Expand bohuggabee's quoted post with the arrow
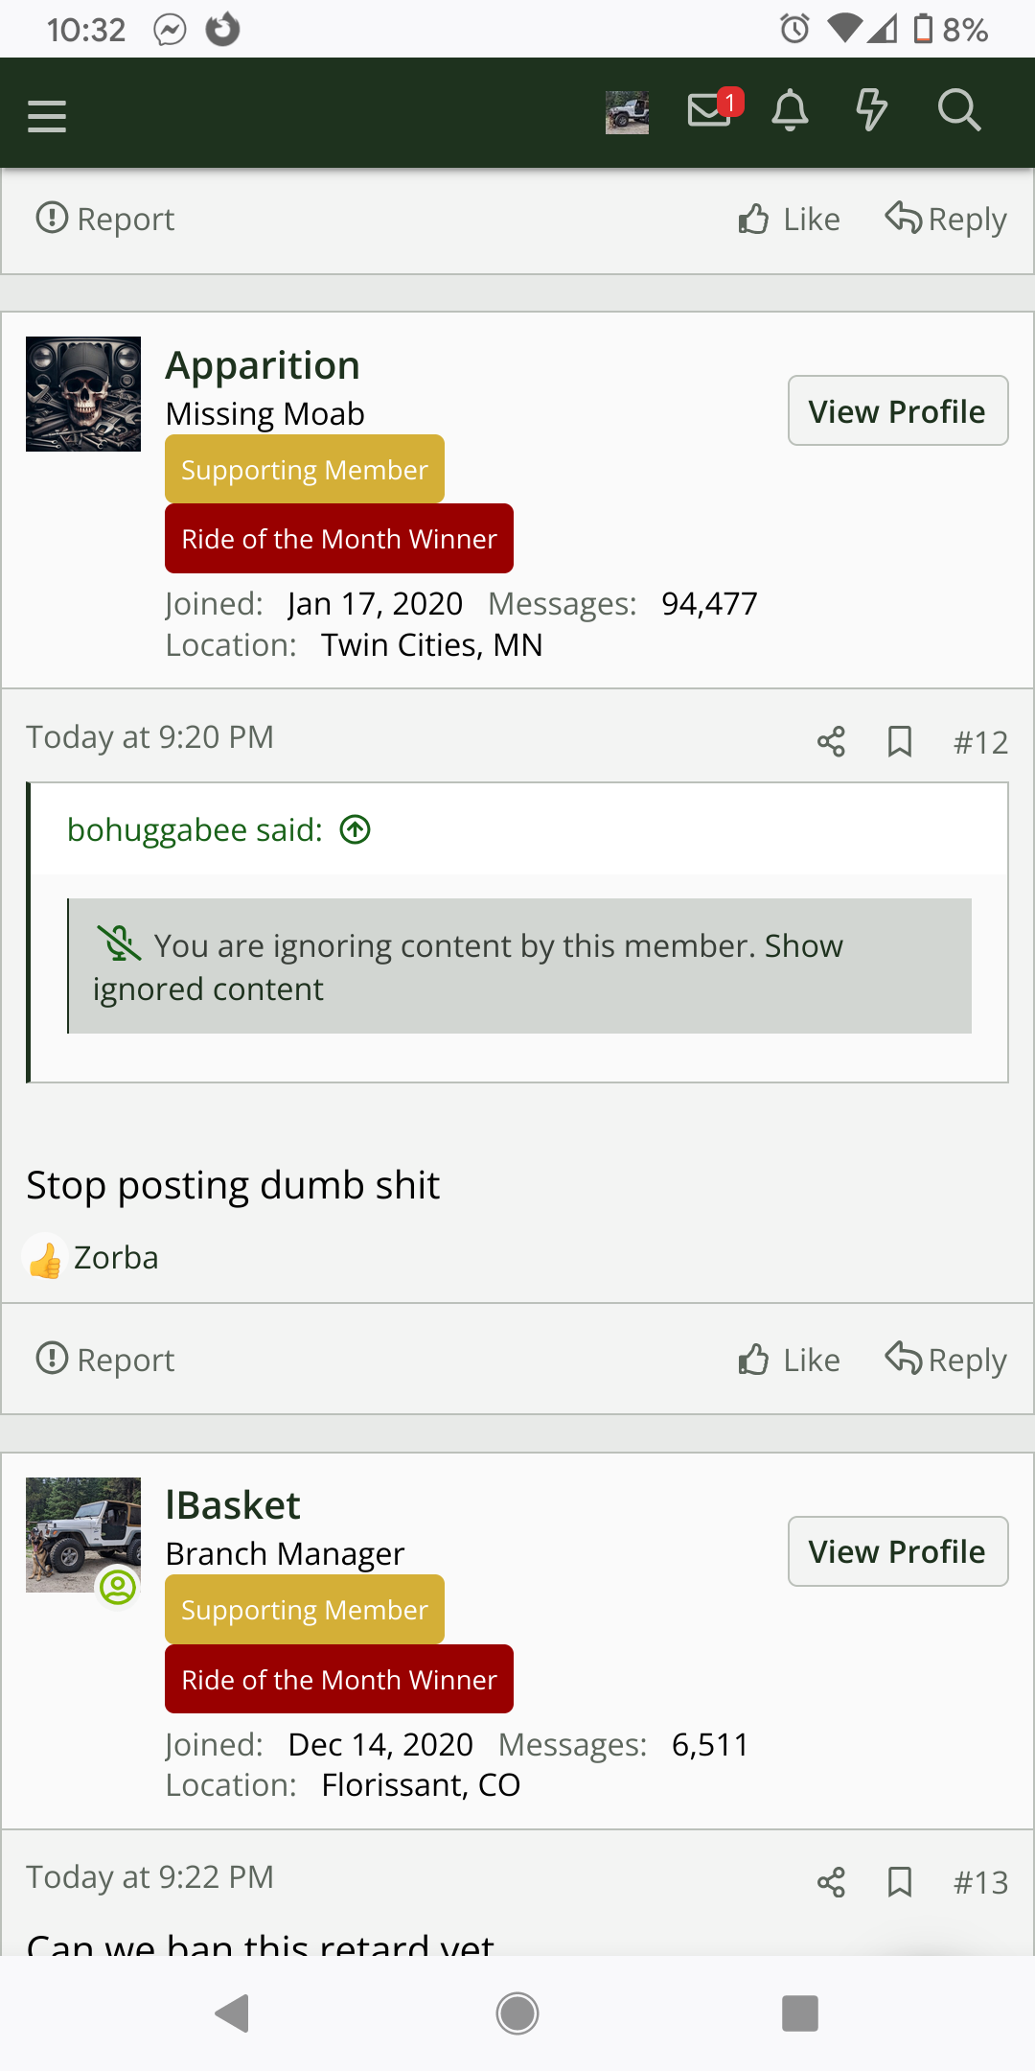Screen dimensions: 1035x2071 (x=354, y=829)
